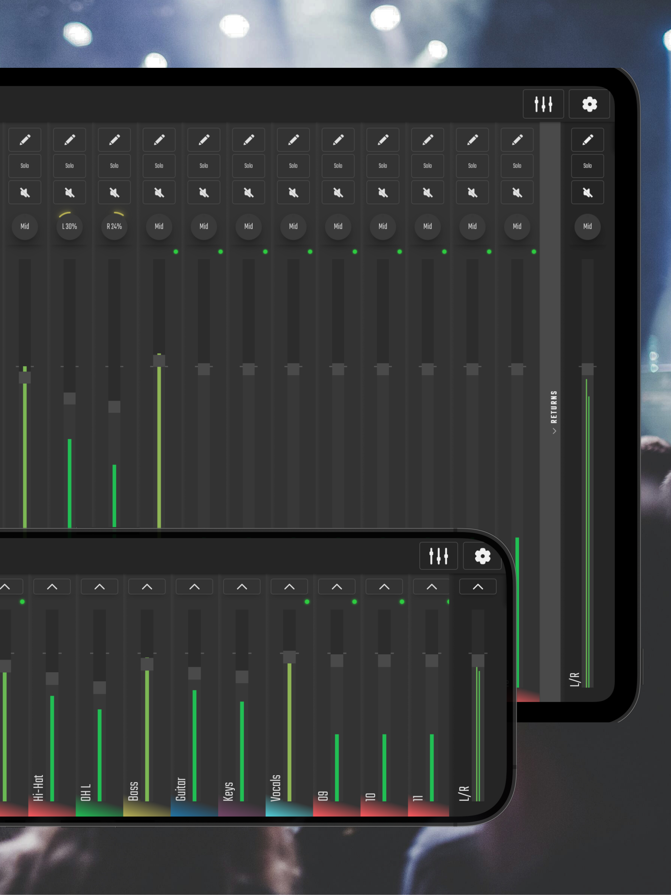Select the Hi-Hat channel label
The image size is (671, 895).
coord(38,787)
